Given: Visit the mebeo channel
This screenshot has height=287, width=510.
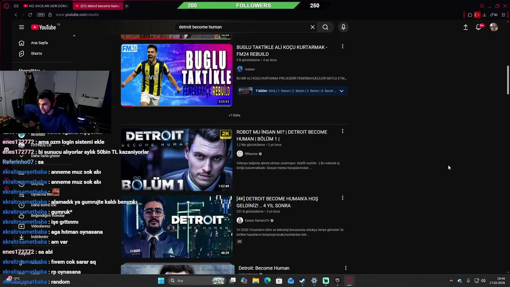Looking at the screenshot, I should click(x=249, y=69).
